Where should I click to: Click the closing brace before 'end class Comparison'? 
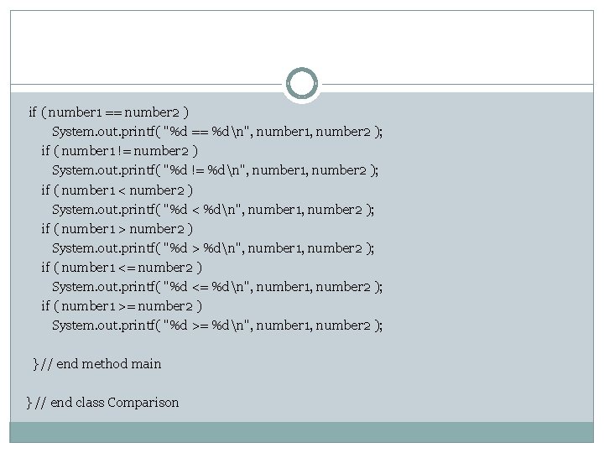click(30, 403)
